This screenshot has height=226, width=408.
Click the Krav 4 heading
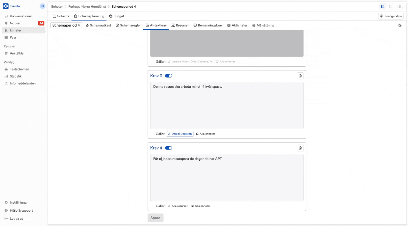point(156,148)
